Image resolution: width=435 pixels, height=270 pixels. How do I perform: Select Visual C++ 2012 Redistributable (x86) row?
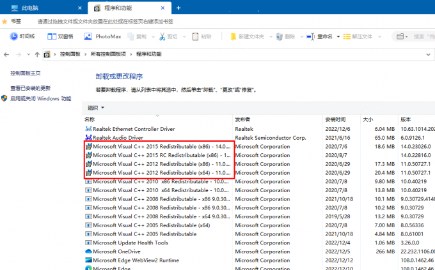[x=259, y=164]
